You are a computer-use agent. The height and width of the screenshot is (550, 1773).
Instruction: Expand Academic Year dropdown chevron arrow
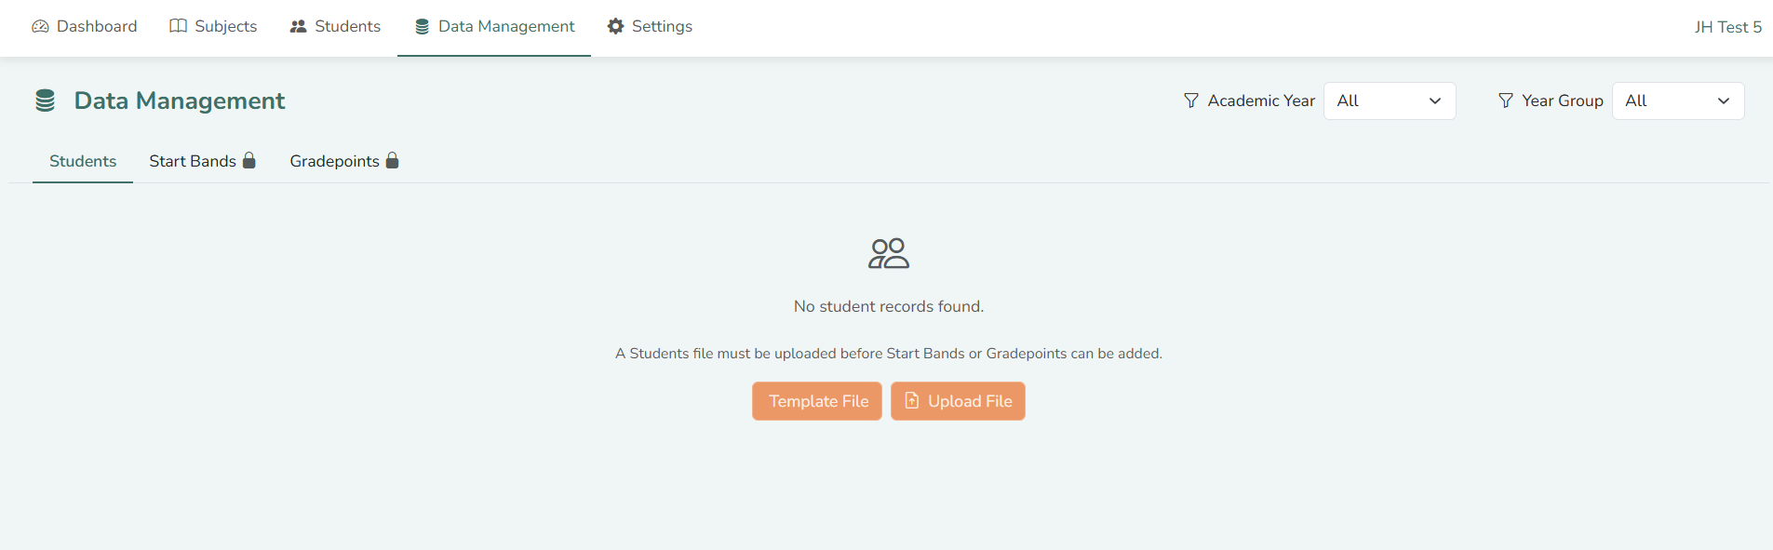tap(1435, 101)
